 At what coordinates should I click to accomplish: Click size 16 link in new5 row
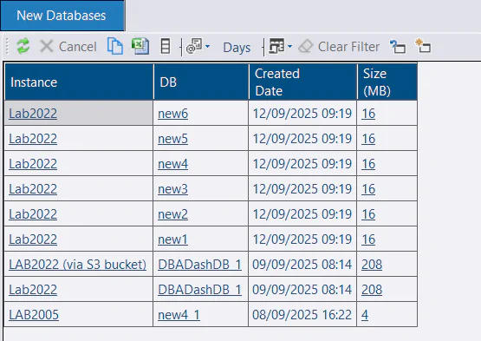click(x=368, y=139)
